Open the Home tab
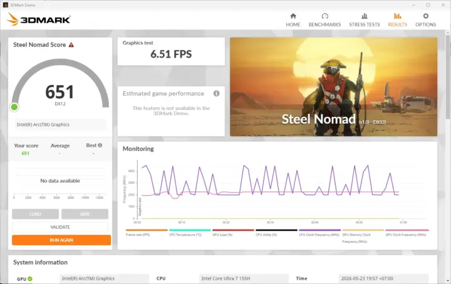 pos(293,20)
